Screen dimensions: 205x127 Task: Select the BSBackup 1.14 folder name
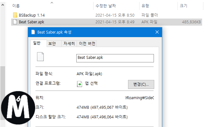pyautogui.click(x=32, y=15)
